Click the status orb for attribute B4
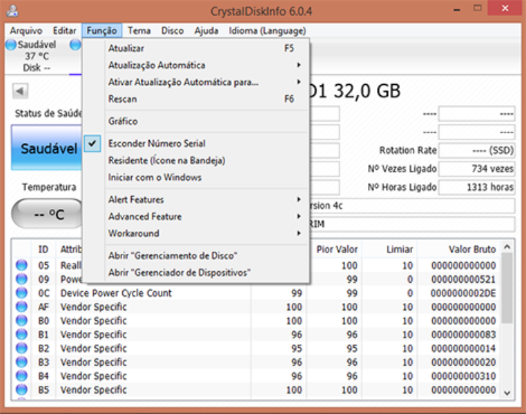Screen dimensions: 526x414 tap(21, 376)
